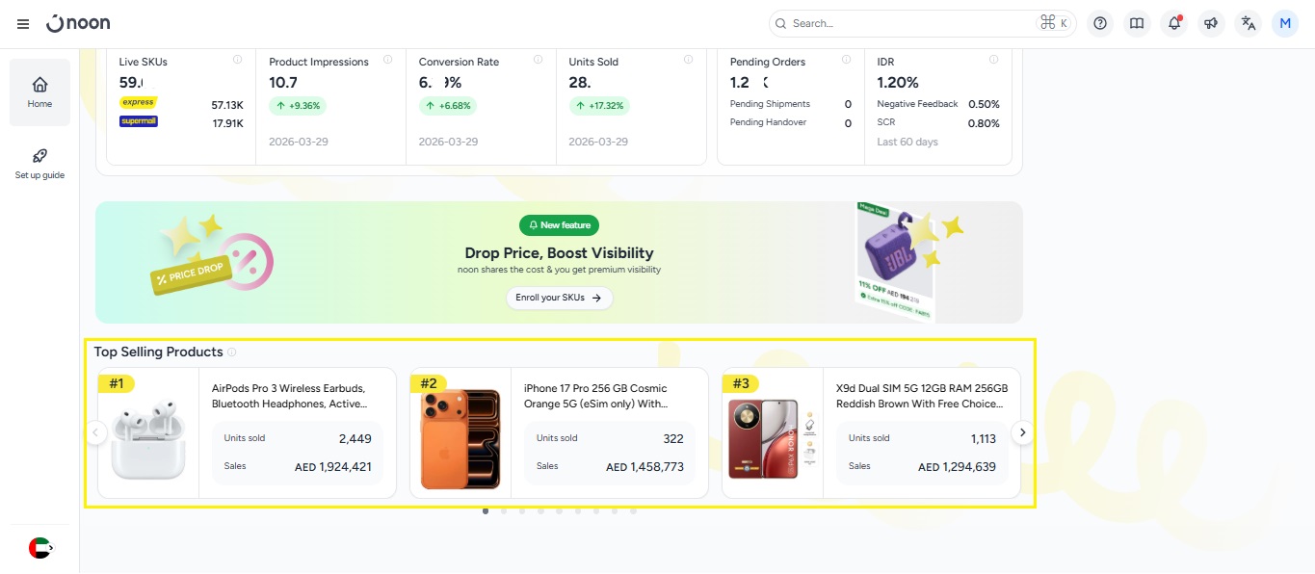Jump to the last carousel pagination dot
Image resolution: width=1315 pixels, height=574 pixels.
(633, 511)
